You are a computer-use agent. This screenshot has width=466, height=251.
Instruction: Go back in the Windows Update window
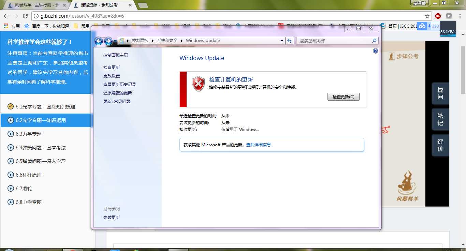pos(99,41)
